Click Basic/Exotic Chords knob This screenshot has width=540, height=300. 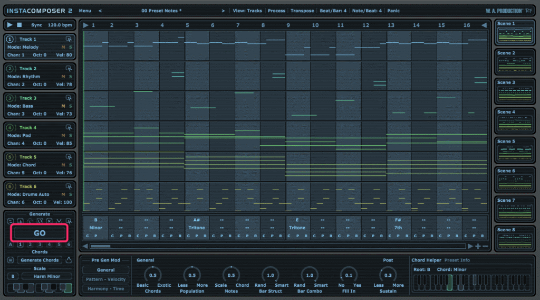(x=152, y=275)
